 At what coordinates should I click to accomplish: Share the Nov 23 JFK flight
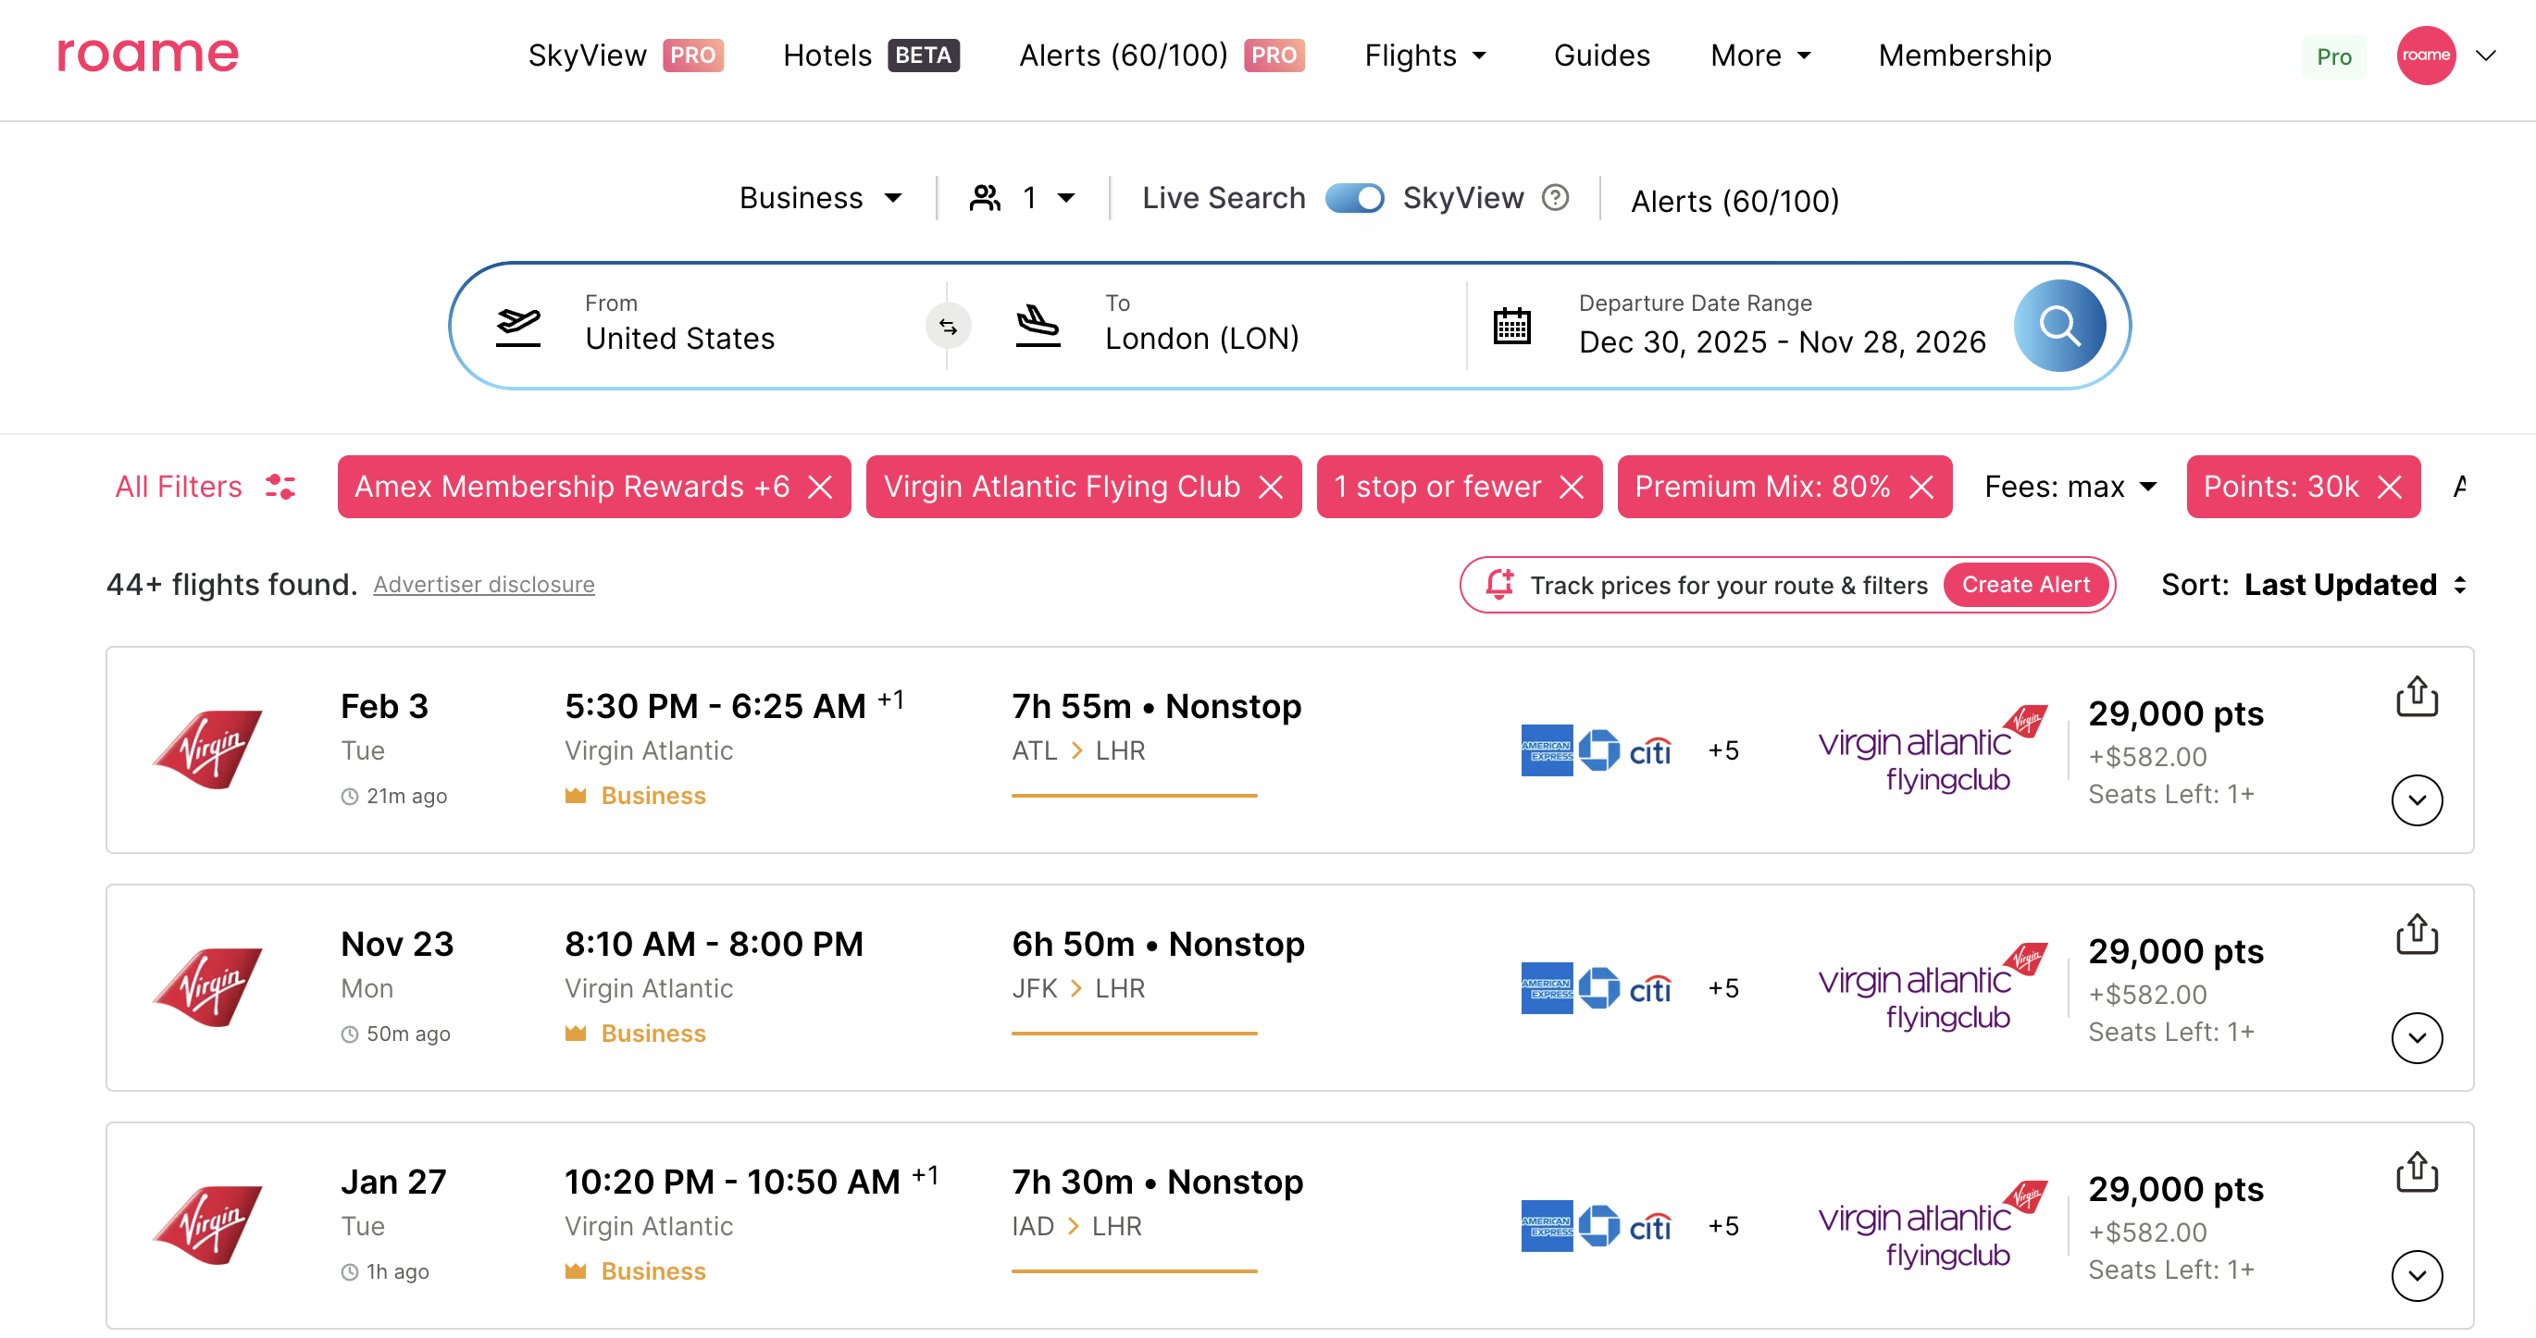coord(2416,935)
